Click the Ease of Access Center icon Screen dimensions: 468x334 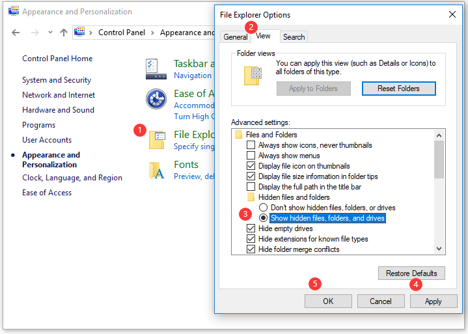156,99
